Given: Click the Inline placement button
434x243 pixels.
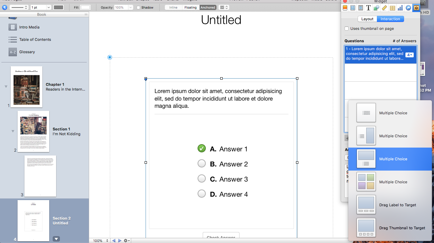Looking at the screenshot, I should (173, 8).
